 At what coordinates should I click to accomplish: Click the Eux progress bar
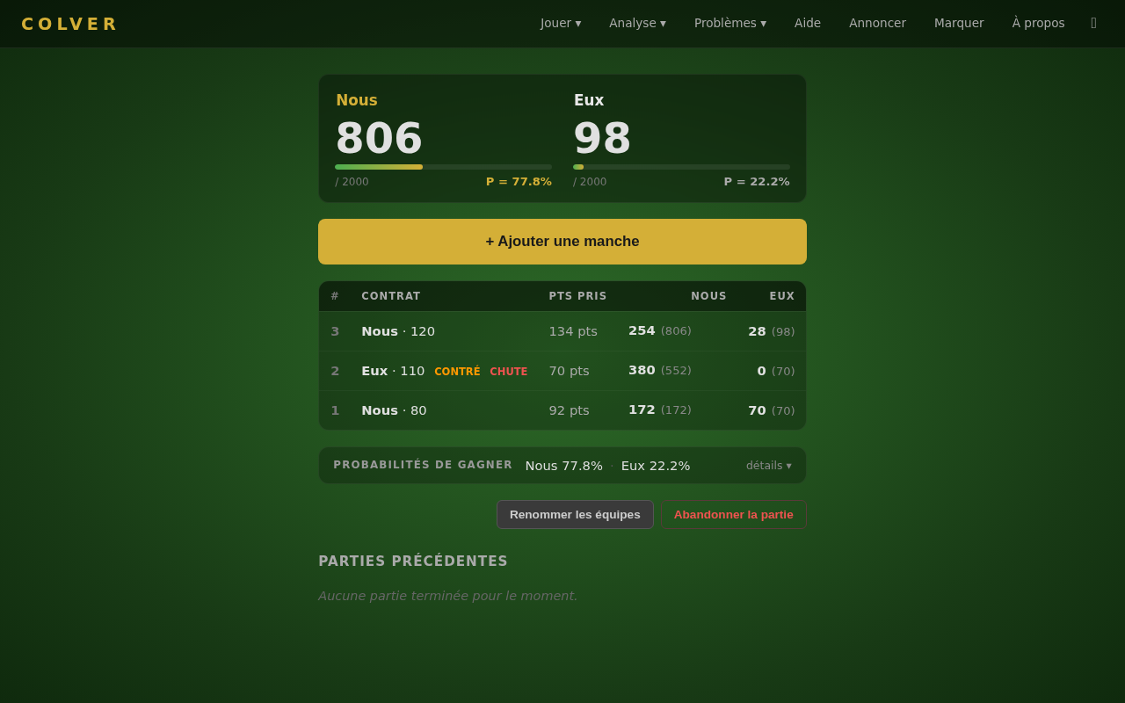pos(681,167)
